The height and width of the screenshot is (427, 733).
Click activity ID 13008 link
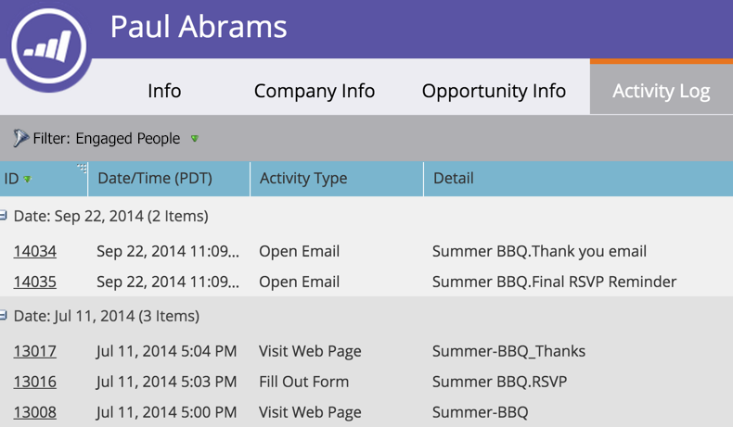pyautogui.click(x=35, y=412)
